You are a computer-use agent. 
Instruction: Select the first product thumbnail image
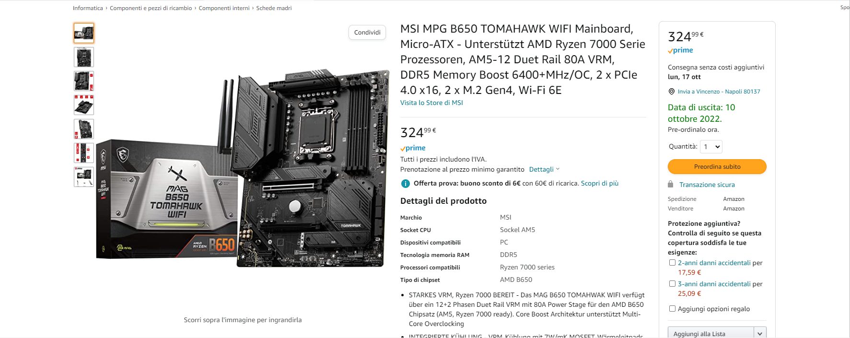tap(84, 33)
